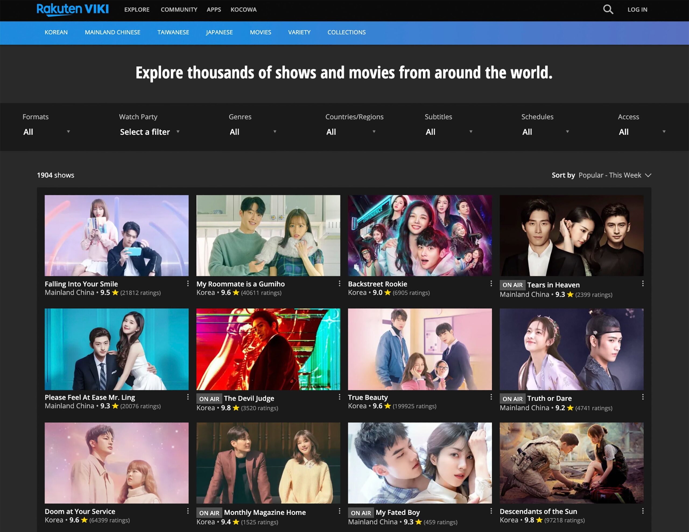Open the Formats filter dropdown
Image resolution: width=689 pixels, height=532 pixels.
click(x=47, y=132)
